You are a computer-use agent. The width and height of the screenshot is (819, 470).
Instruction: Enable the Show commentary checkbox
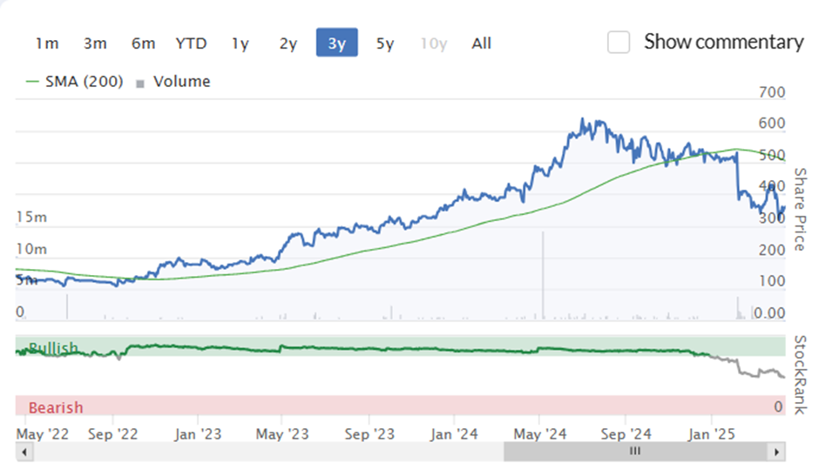click(x=619, y=43)
